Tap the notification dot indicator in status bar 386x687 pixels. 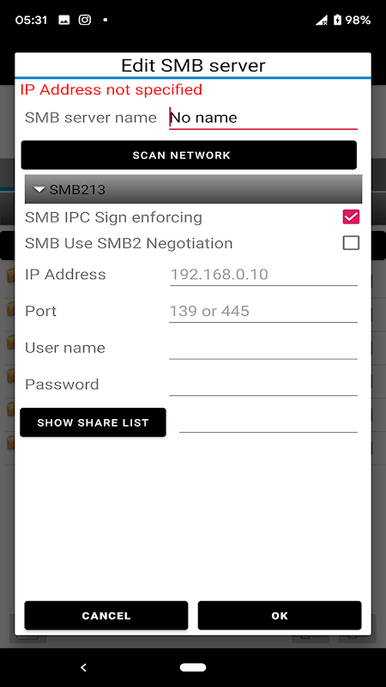[x=105, y=20]
